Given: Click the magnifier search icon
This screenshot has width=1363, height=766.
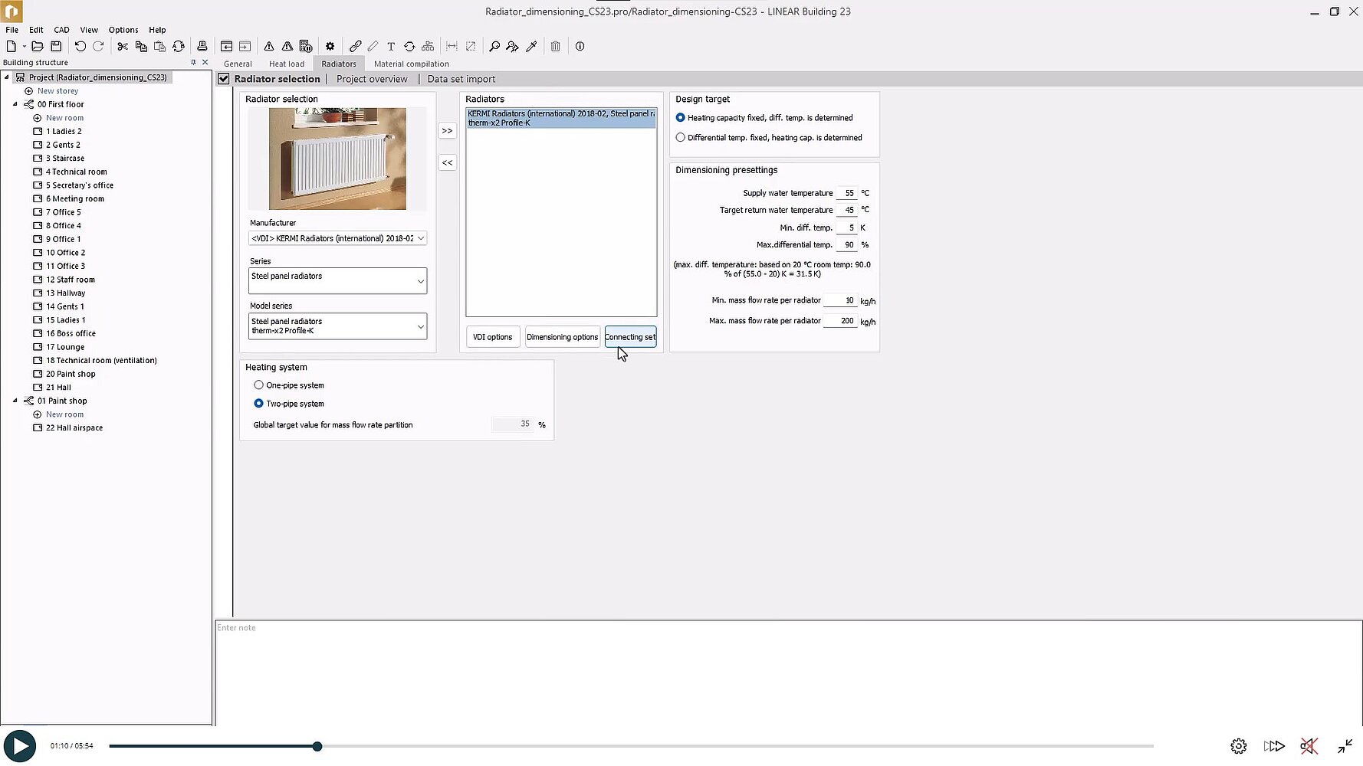Looking at the screenshot, I should 494,47.
